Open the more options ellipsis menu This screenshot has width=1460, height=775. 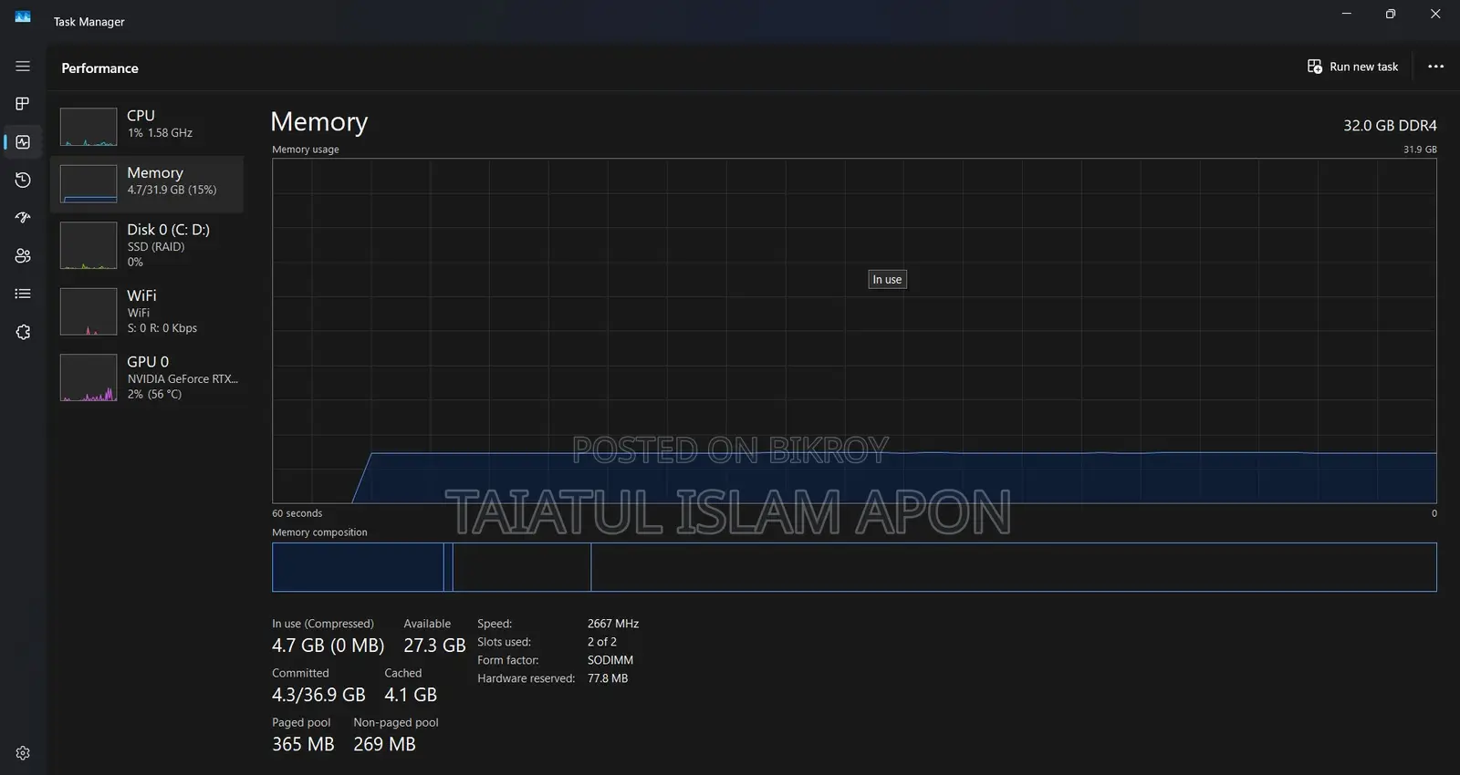(1435, 67)
